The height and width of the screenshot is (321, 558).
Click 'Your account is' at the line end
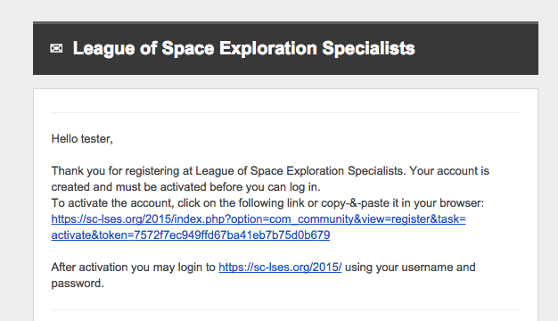tap(449, 171)
